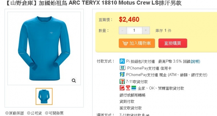Viewport: 217px width, 116px height.
Task: Click the 原廠保固 warranty bullet marker
Action: click(x=7, y=113)
